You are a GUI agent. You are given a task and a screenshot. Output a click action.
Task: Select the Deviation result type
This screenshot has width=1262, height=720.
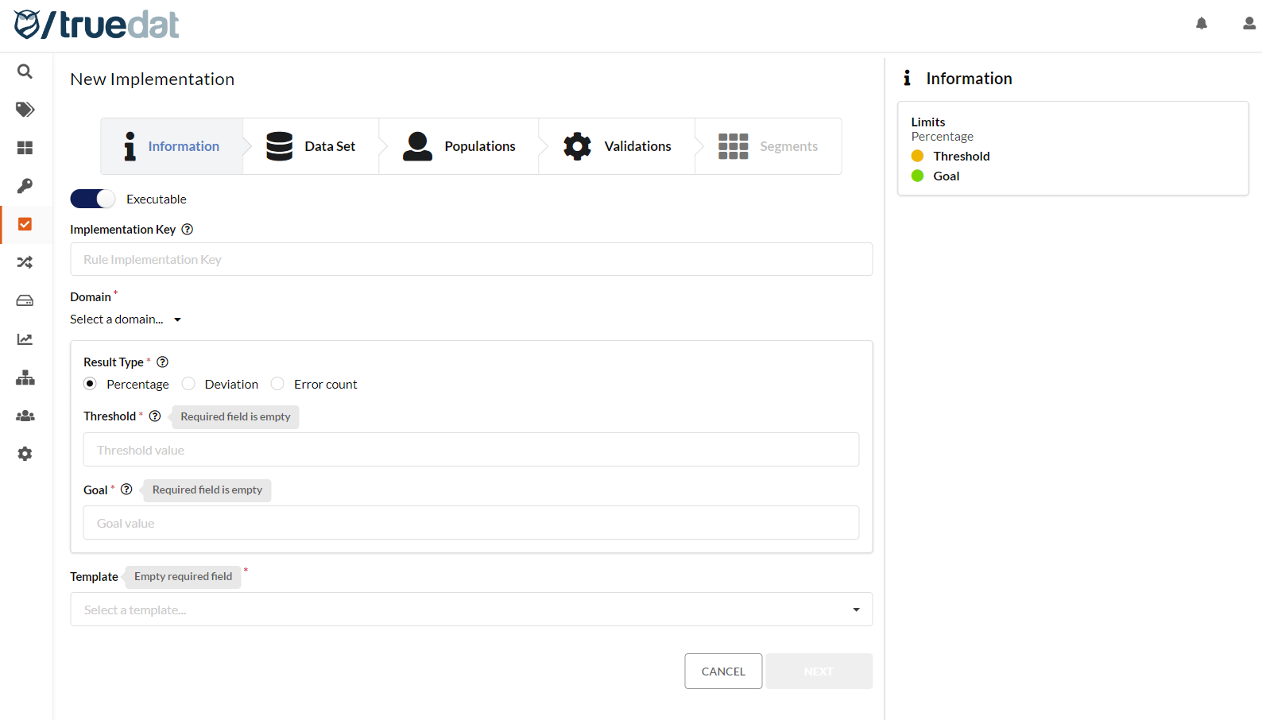click(188, 384)
